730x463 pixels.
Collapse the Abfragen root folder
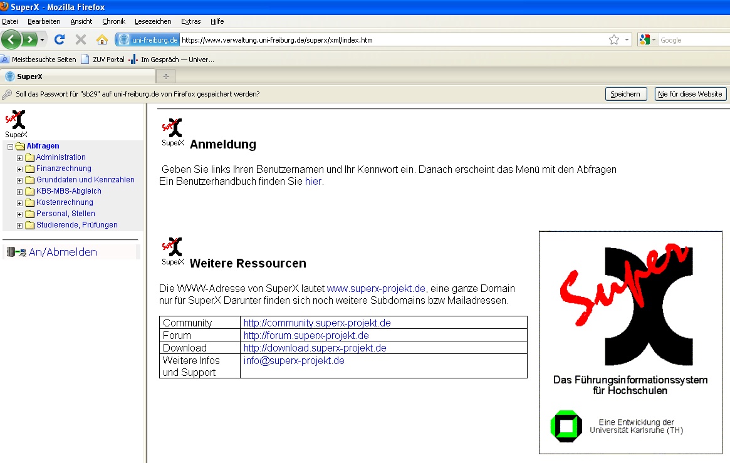coord(10,147)
